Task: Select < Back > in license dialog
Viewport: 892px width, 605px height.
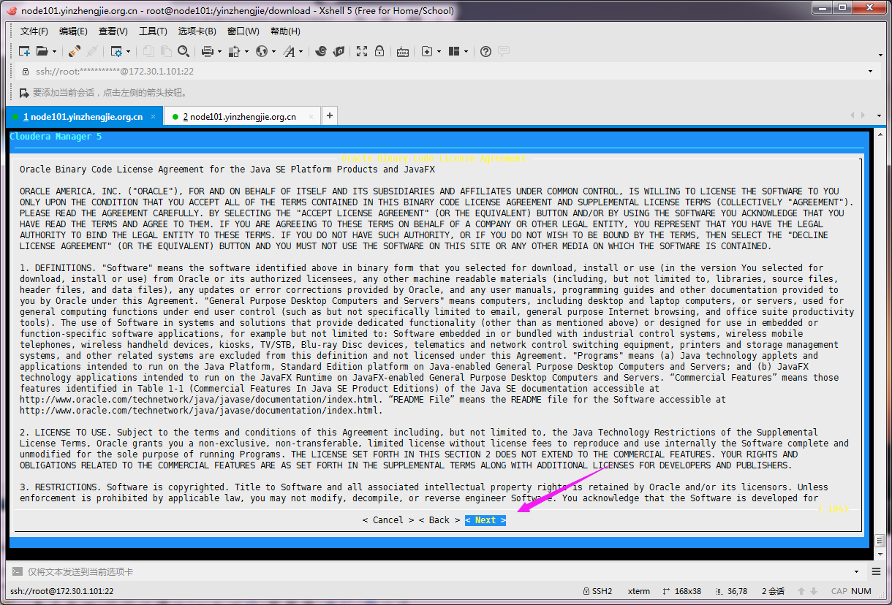Action: (439, 520)
